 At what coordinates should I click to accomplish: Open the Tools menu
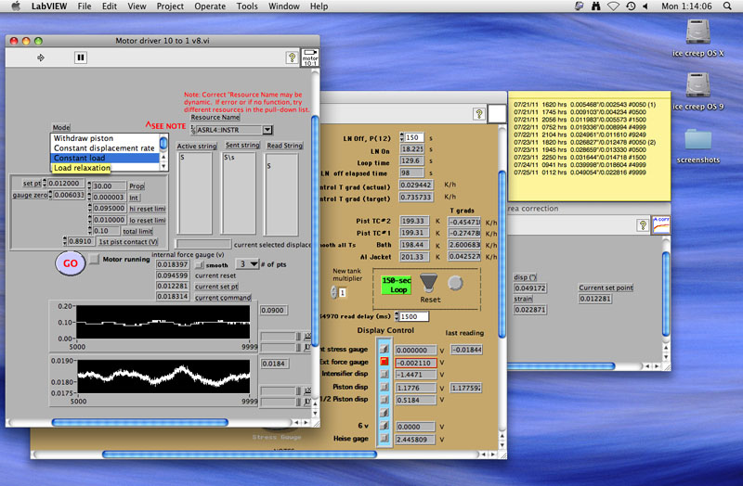247,6
